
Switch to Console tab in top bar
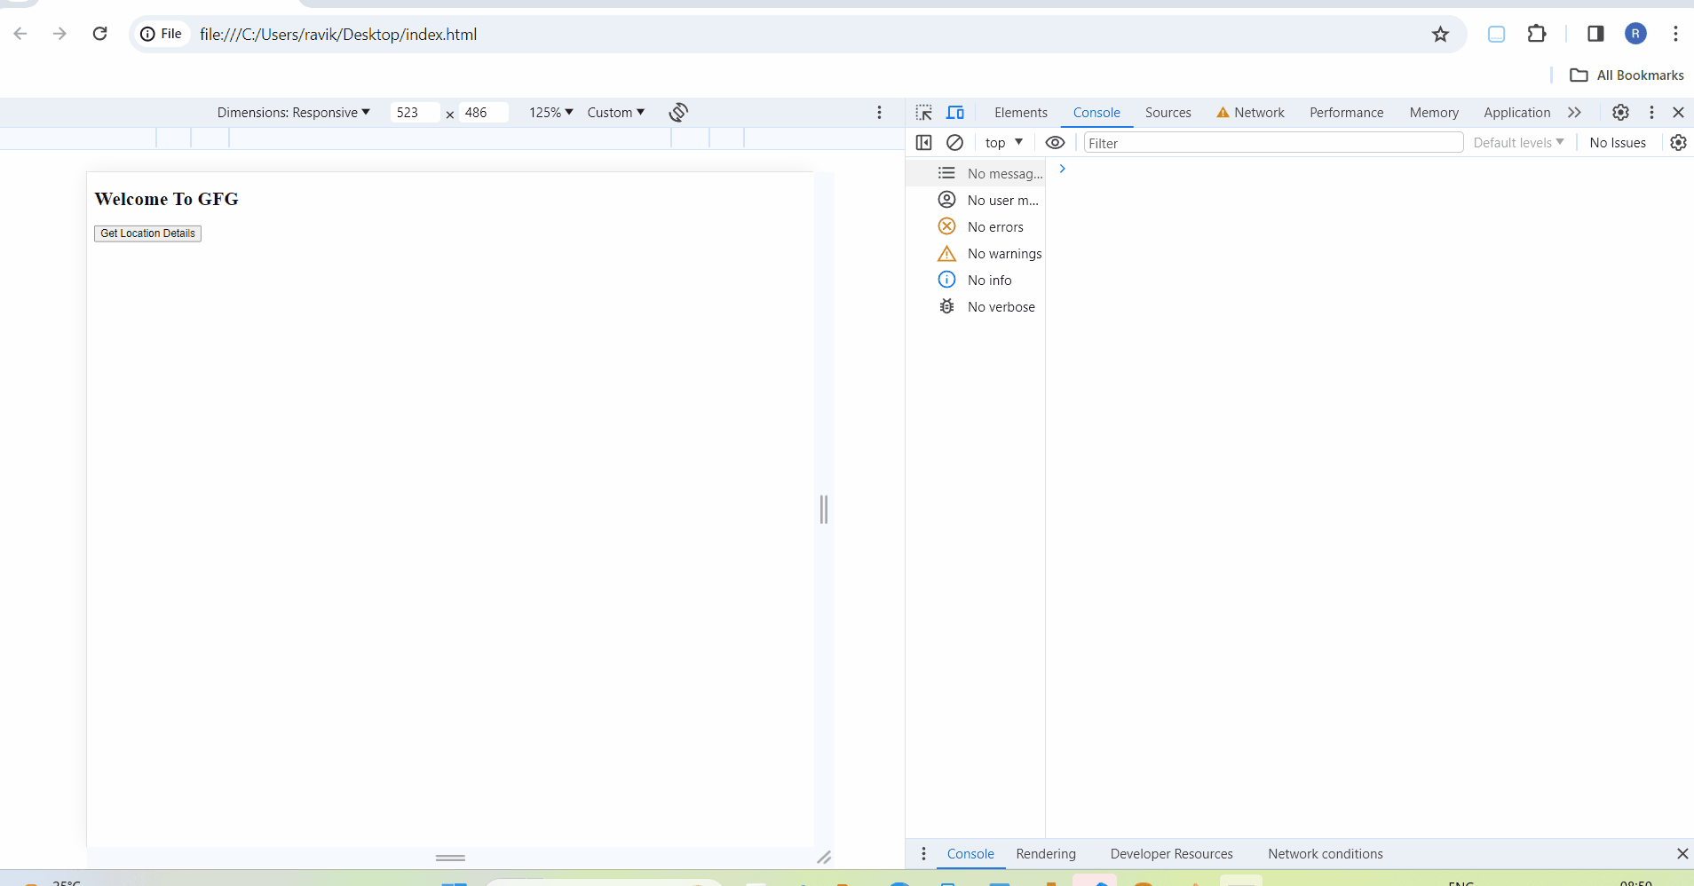pos(1096,113)
